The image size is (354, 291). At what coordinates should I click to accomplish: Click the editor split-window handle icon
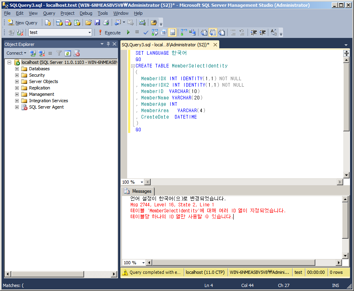[x=346, y=53]
